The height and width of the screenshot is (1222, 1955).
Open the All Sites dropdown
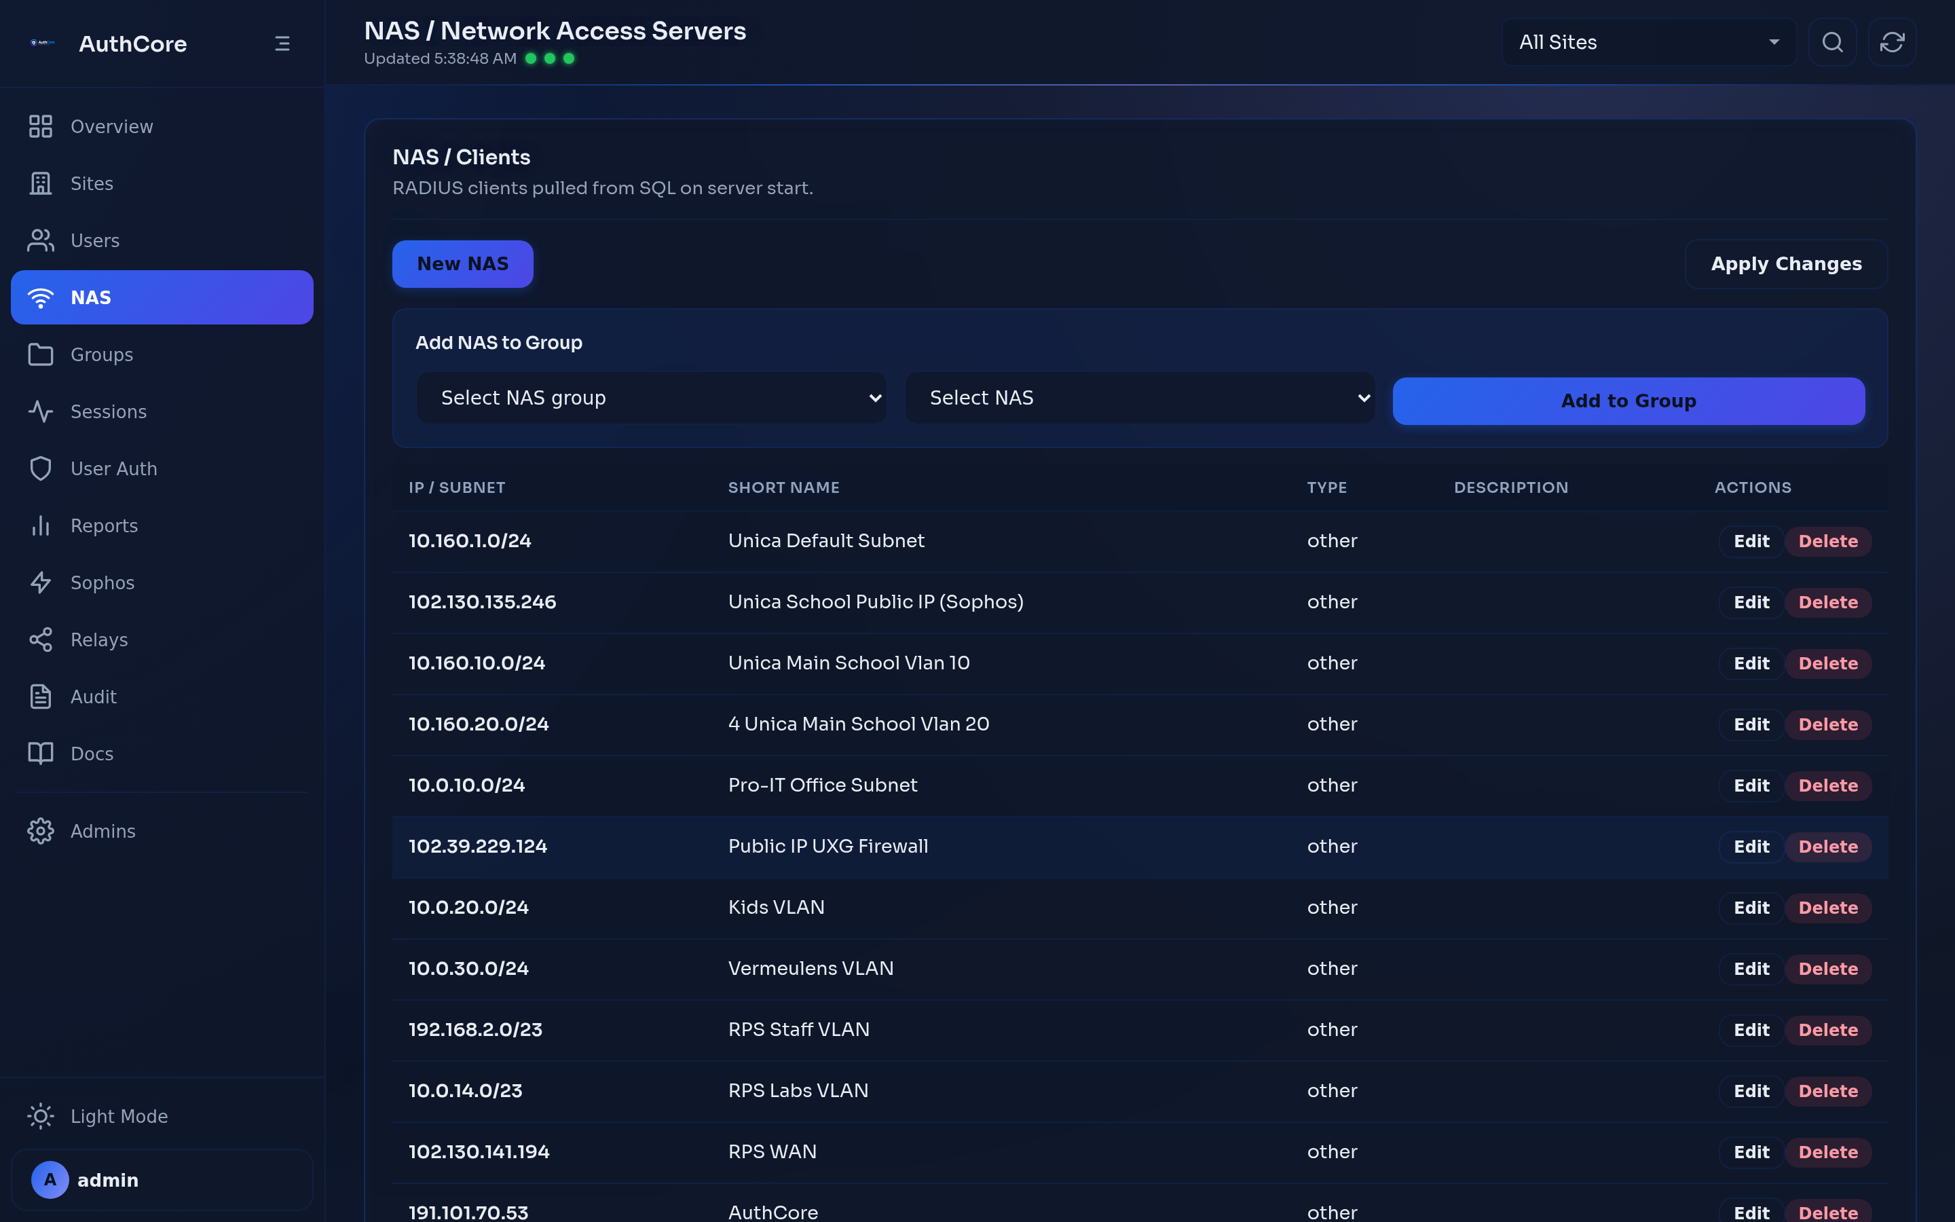(1647, 41)
